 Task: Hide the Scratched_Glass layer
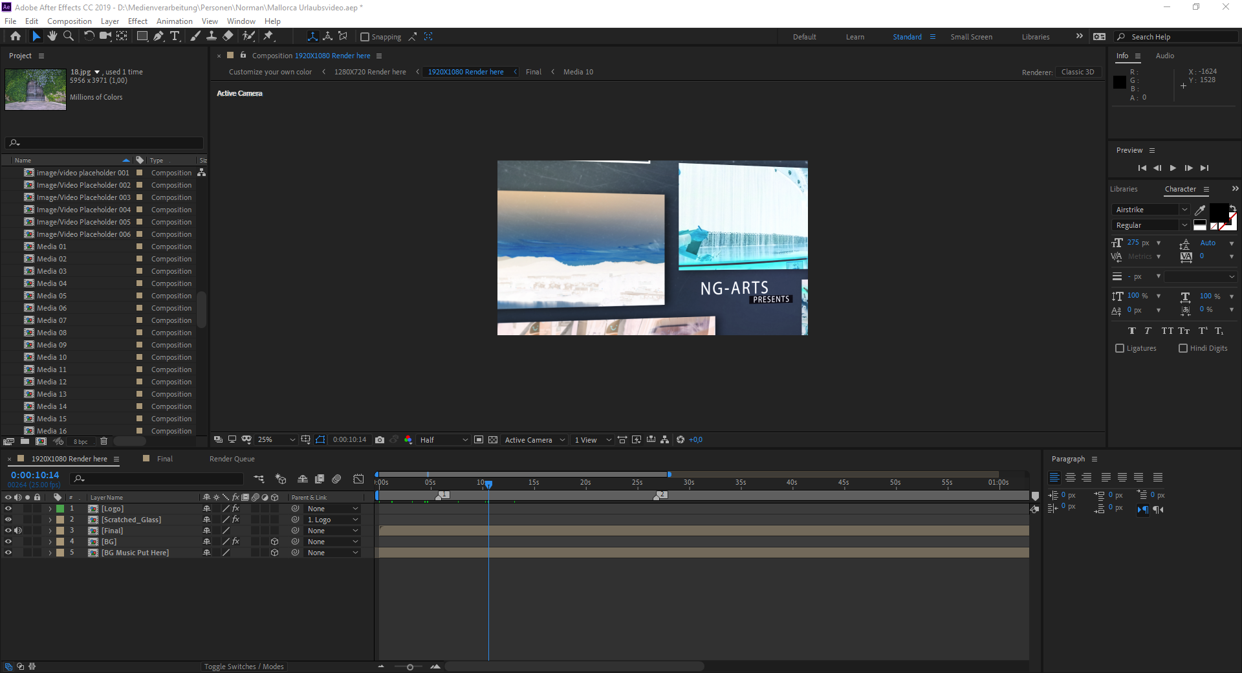(8, 520)
